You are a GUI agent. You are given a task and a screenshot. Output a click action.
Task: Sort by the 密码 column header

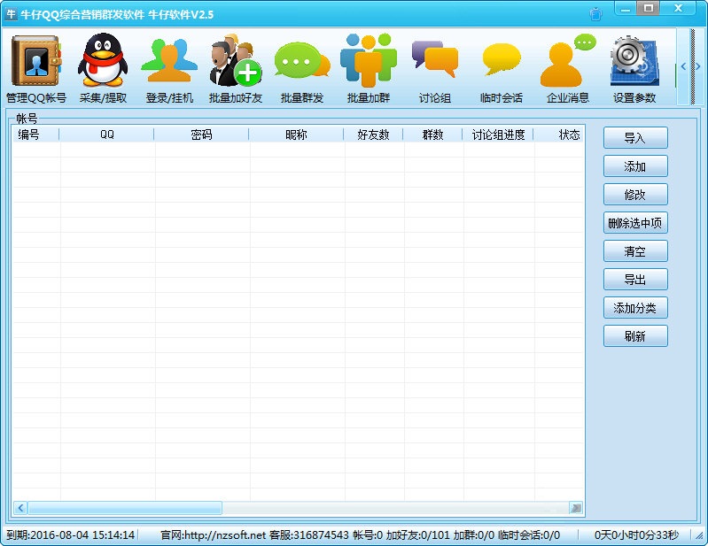[x=201, y=135]
